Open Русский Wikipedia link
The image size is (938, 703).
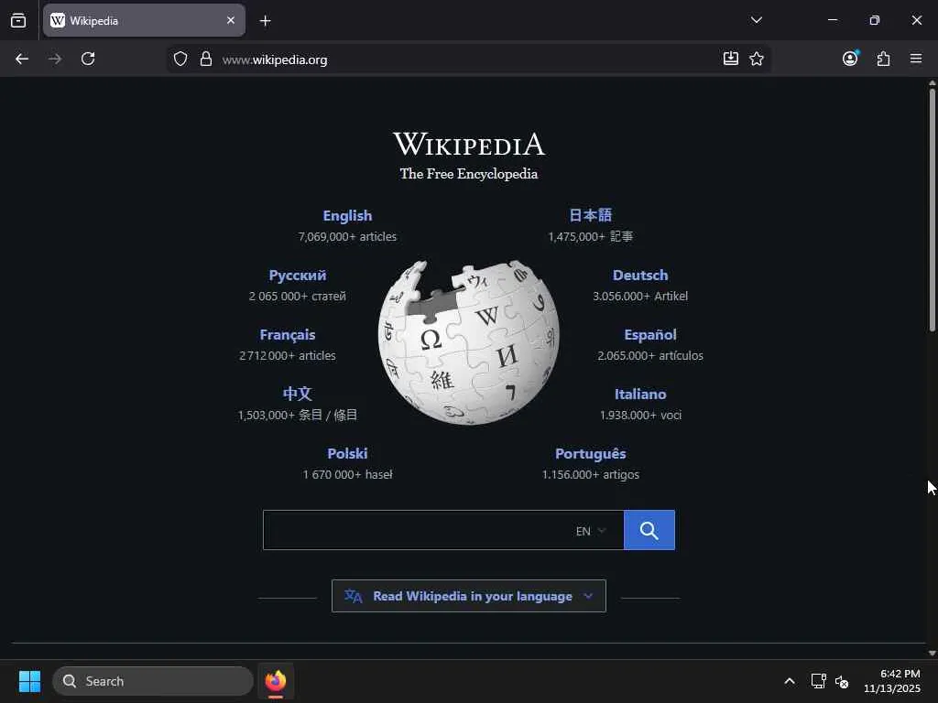298,276
